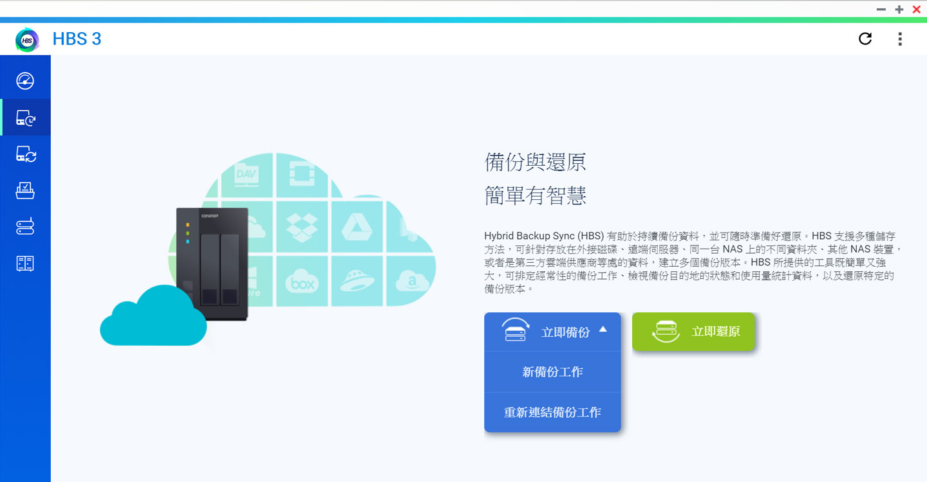Open the Overview dashboard sidebar icon
Image resolution: width=927 pixels, height=482 pixels.
[x=25, y=81]
